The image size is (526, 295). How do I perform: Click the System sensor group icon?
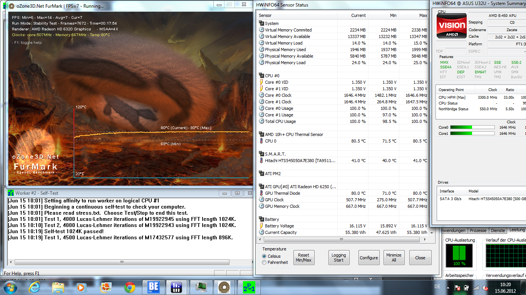[261, 23]
